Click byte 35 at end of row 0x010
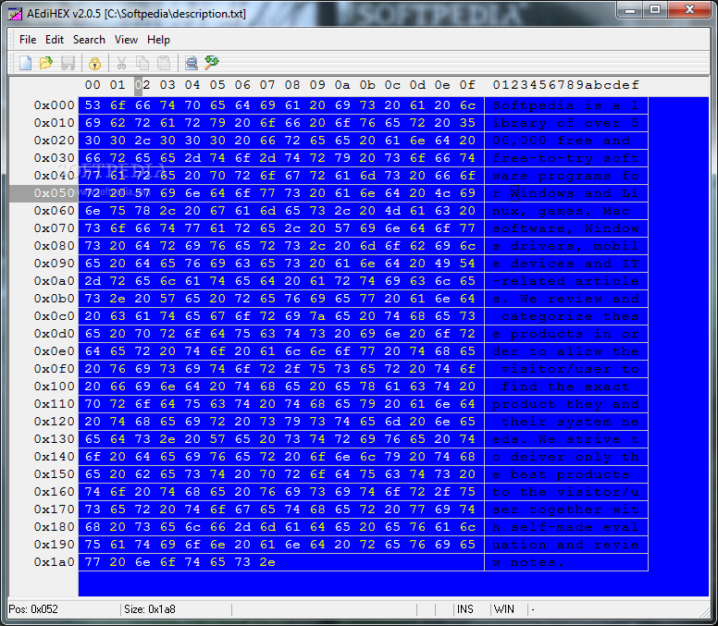 (467, 123)
